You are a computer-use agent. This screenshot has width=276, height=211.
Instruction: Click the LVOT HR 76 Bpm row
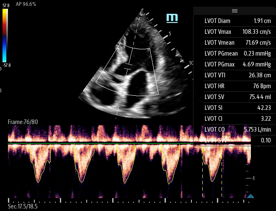coord(235,86)
